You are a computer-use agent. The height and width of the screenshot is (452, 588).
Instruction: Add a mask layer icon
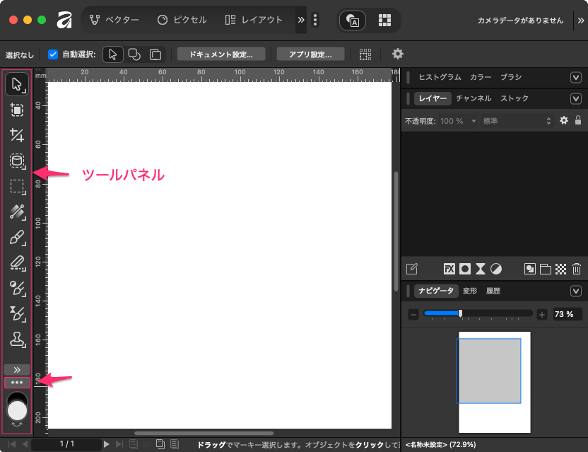click(465, 269)
